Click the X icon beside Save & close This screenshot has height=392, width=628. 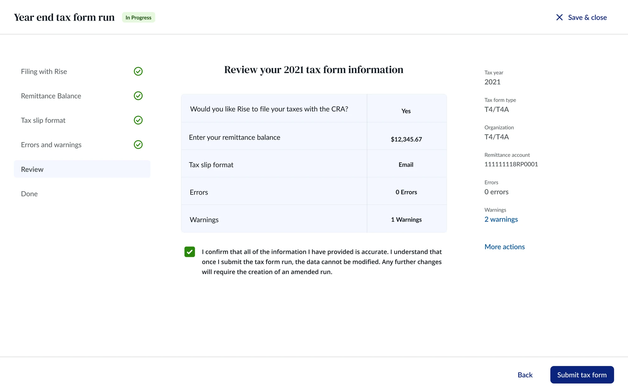(559, 17)
